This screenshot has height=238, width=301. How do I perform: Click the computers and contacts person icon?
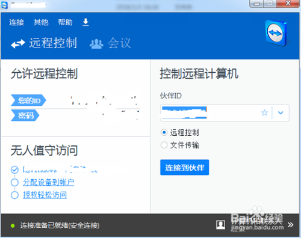pos(220,225)
